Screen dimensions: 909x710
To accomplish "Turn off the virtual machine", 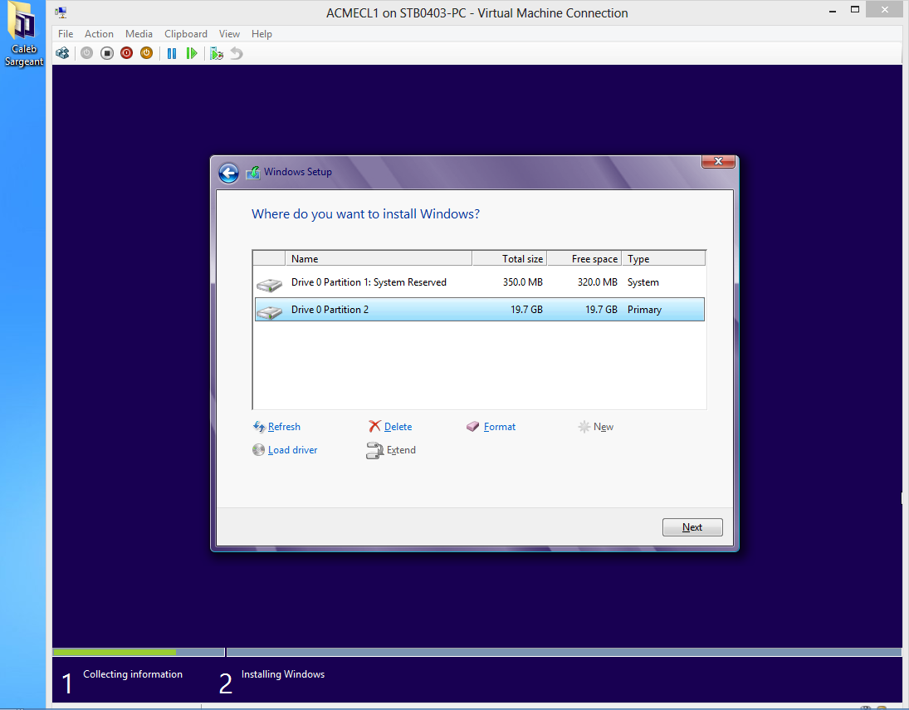I will (106, 53).
